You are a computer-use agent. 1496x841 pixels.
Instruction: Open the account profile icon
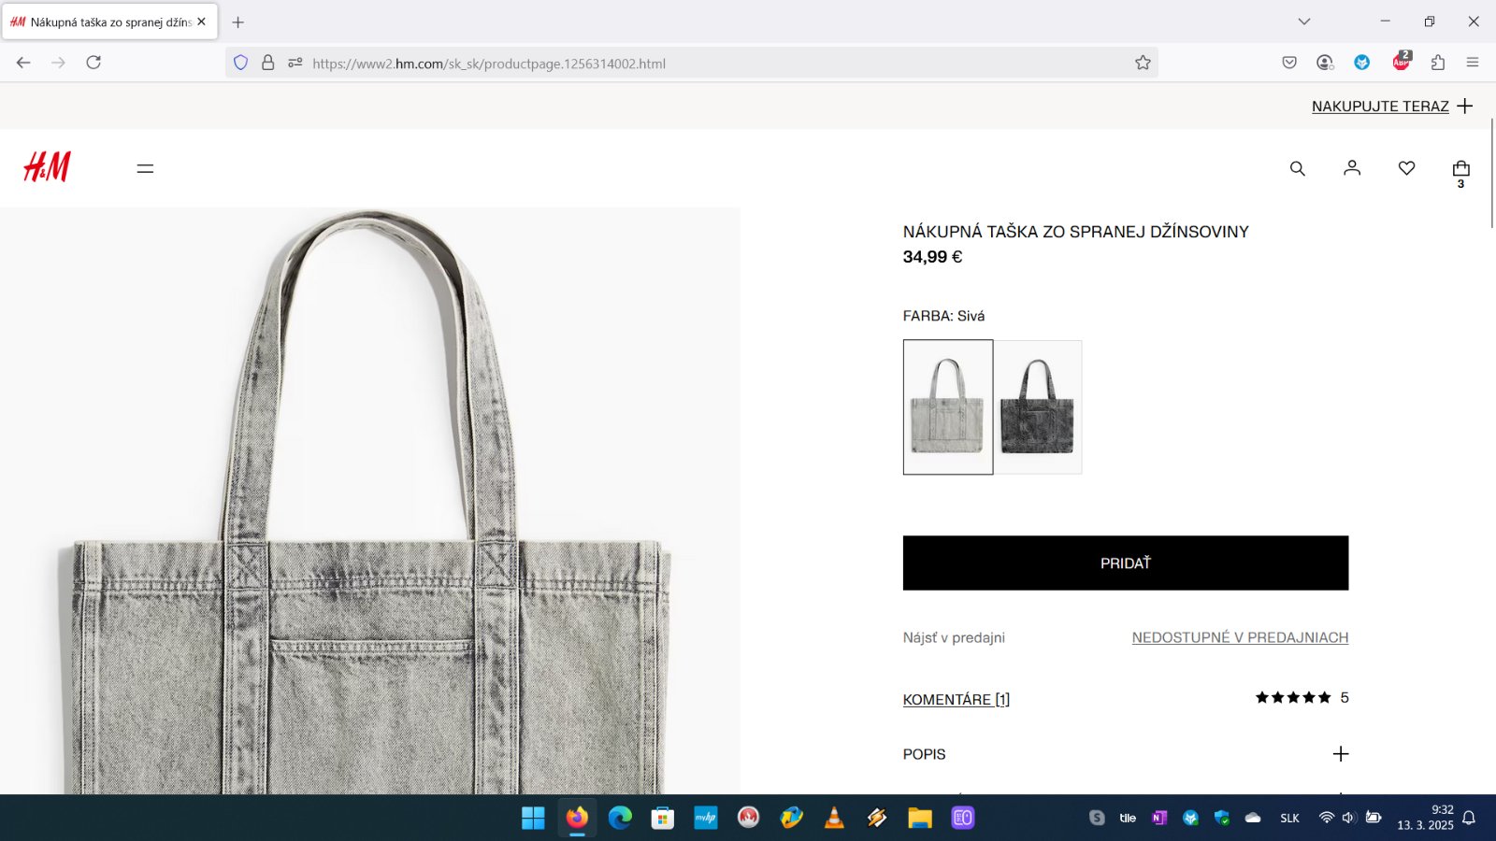click(1352, 168)
